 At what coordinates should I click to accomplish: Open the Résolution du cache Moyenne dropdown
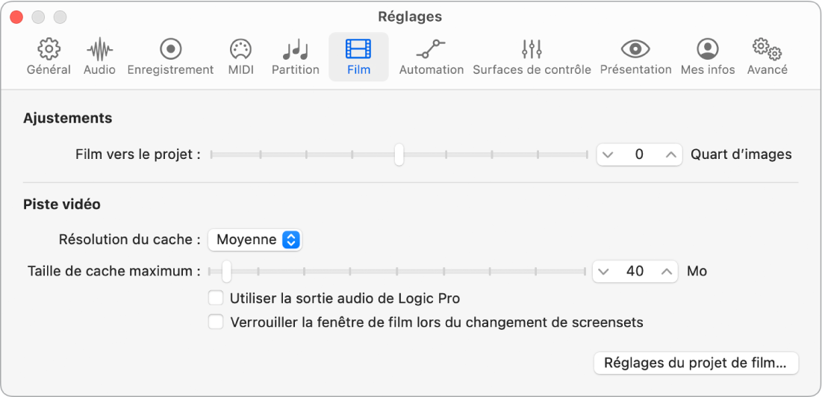255,240
